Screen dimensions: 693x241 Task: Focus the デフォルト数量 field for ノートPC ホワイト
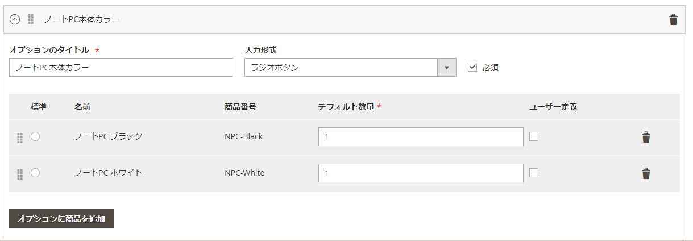tap(421, 173)
